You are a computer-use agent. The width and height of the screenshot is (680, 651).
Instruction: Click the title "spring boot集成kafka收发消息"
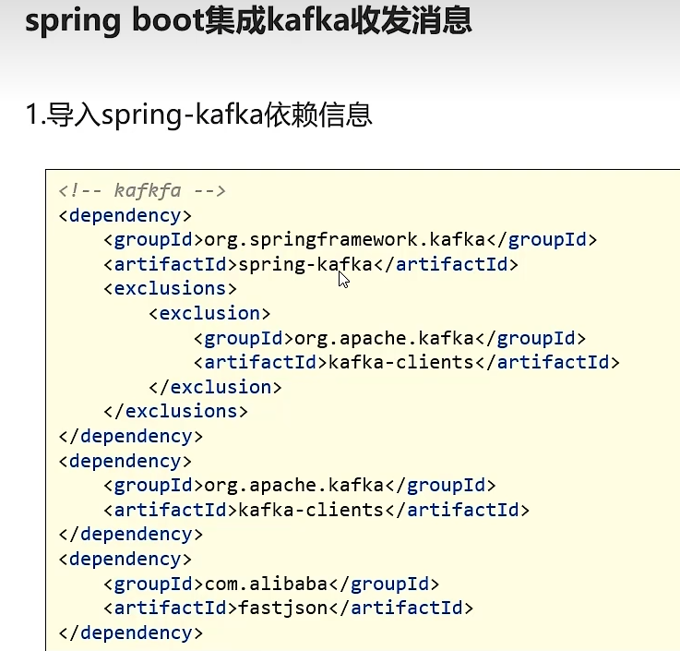[248, 22]
